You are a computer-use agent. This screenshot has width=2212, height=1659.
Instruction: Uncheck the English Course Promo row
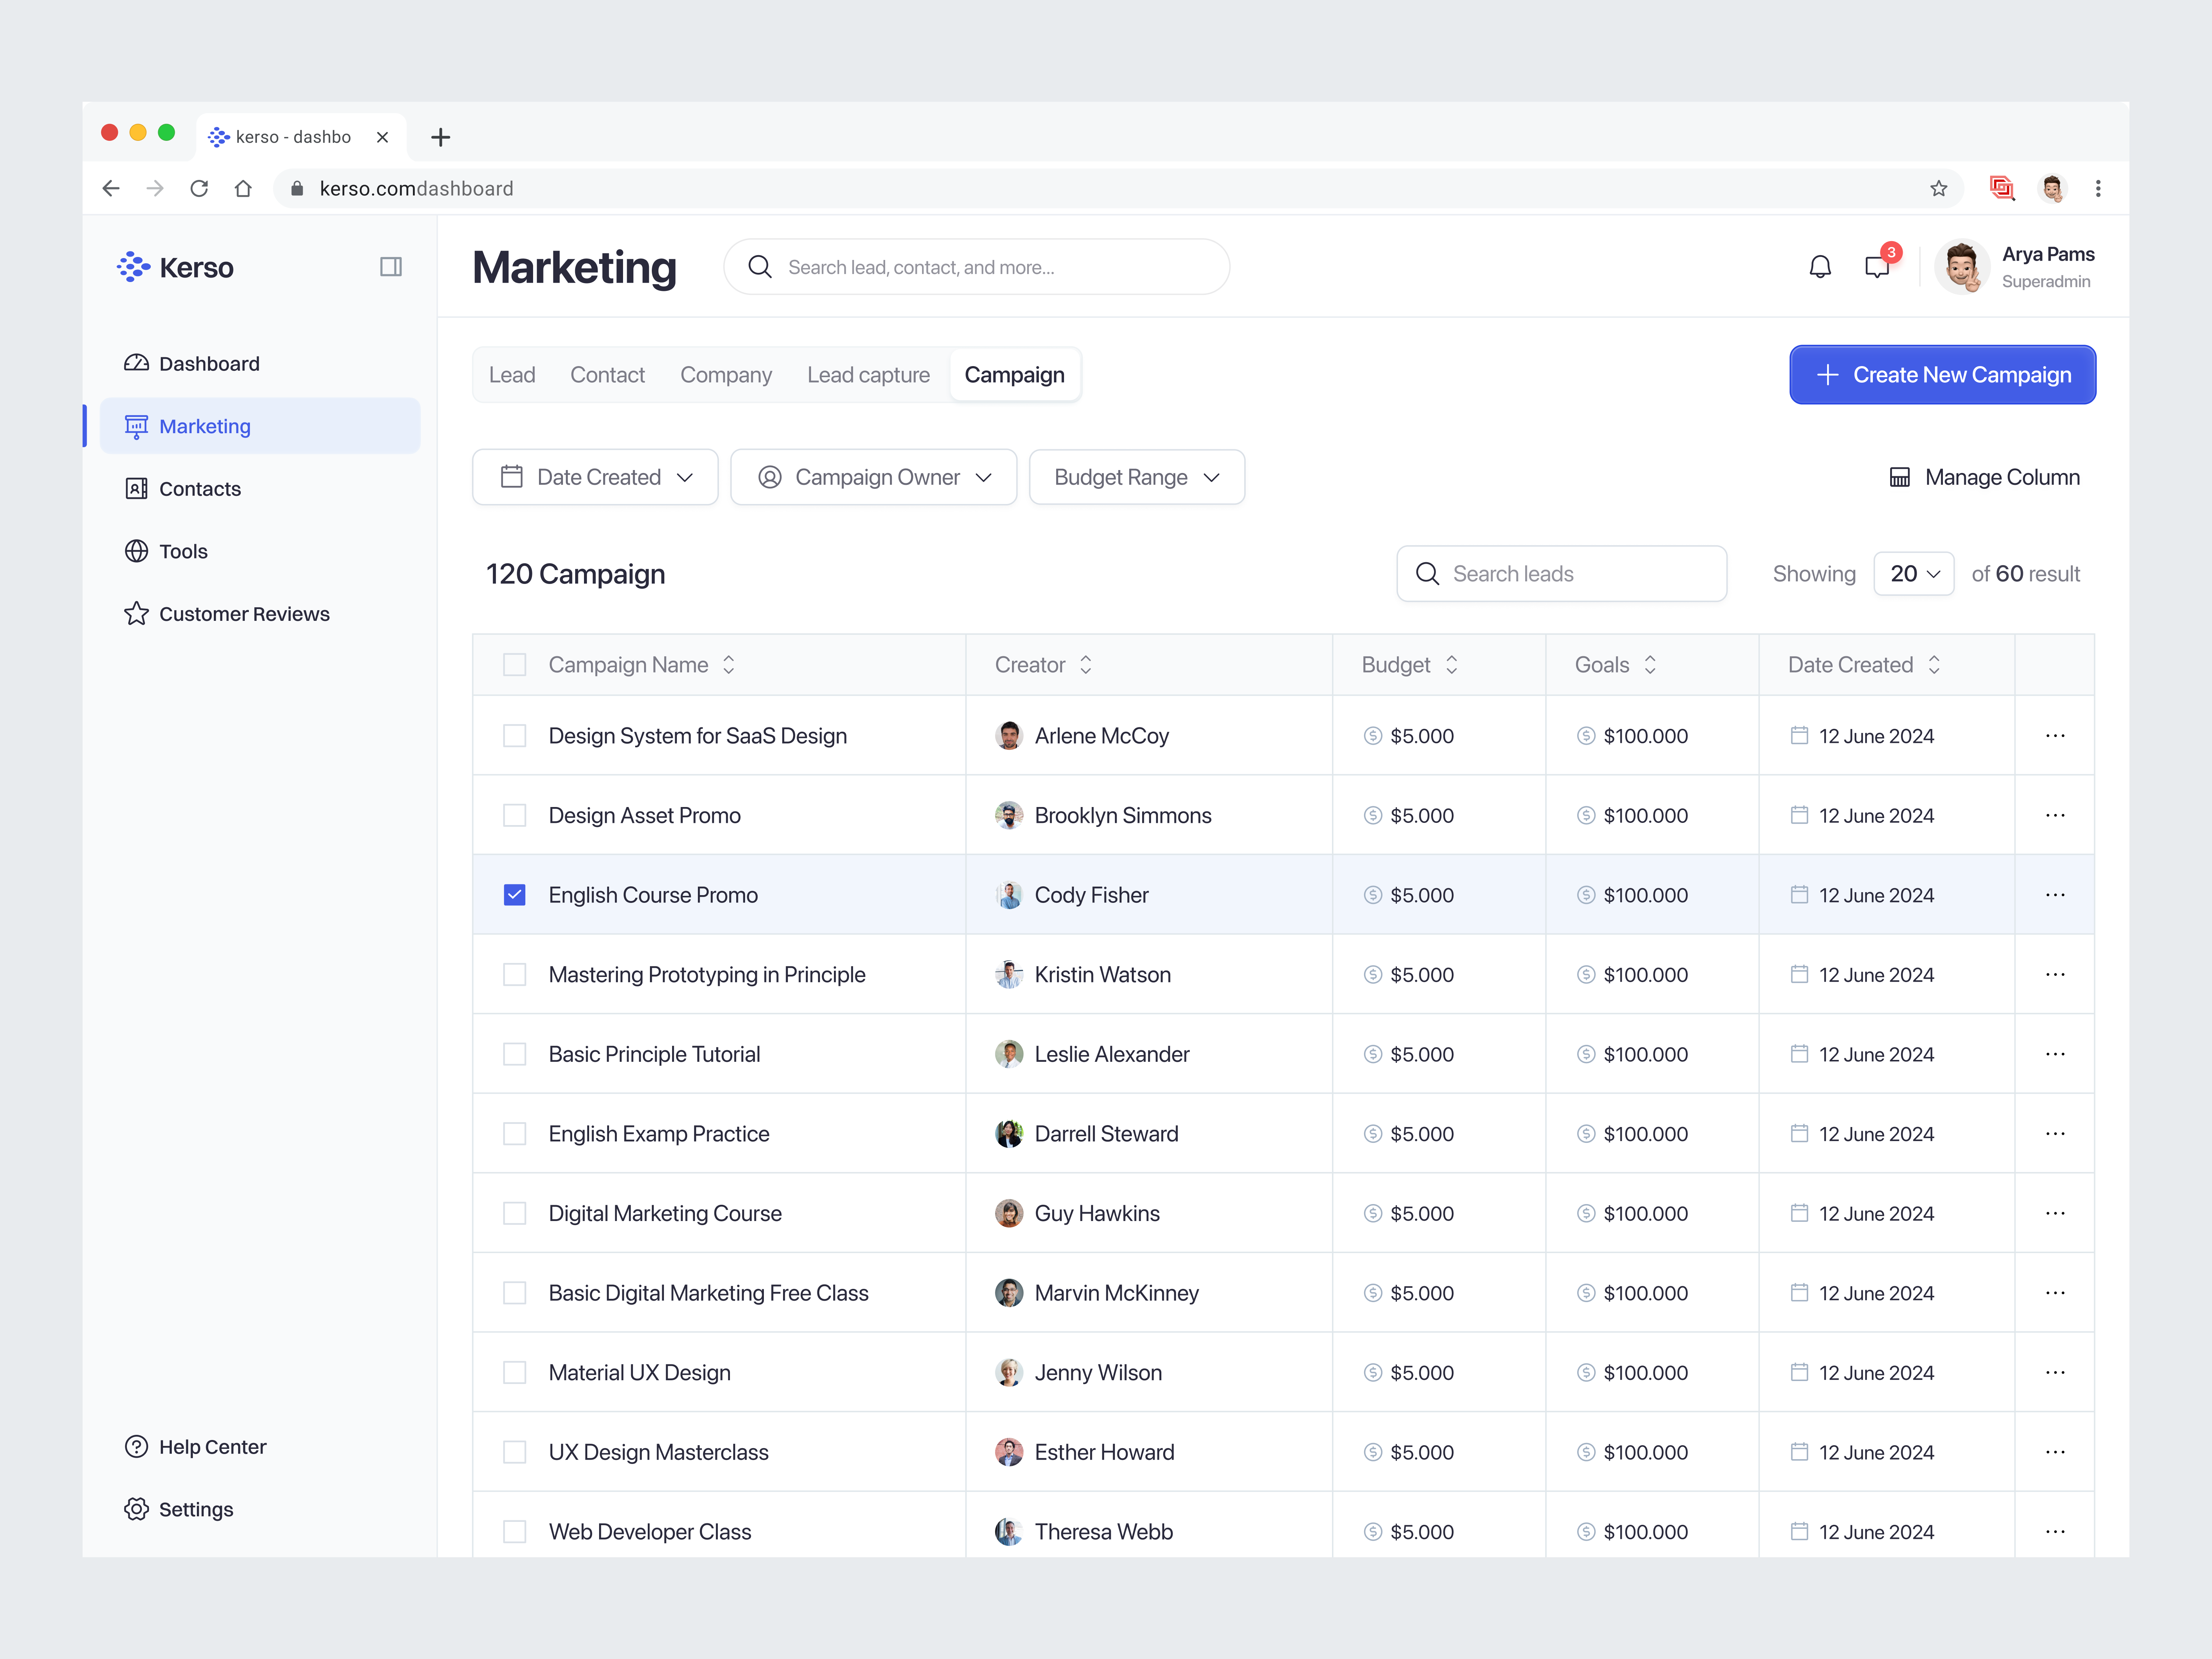click(515, 894)
